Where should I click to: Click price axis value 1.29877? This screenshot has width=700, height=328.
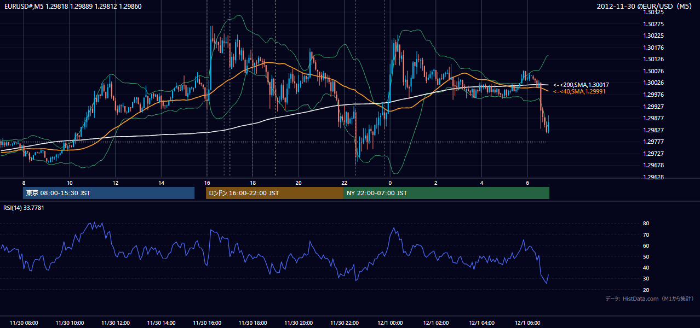pos(654,118)
